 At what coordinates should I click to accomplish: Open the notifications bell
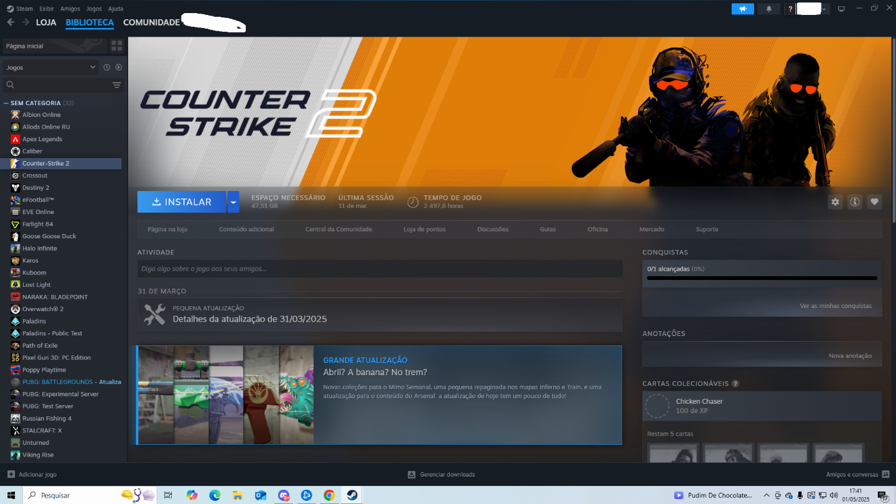point(769,9)
